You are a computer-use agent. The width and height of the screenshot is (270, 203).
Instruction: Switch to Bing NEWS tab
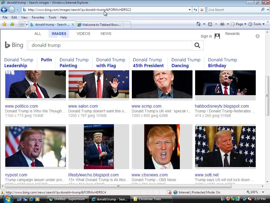[x=106, y=34]
